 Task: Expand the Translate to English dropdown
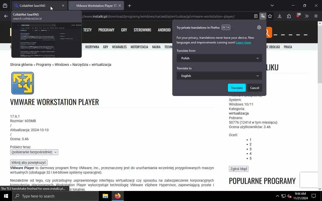click(x=219, y=76)
